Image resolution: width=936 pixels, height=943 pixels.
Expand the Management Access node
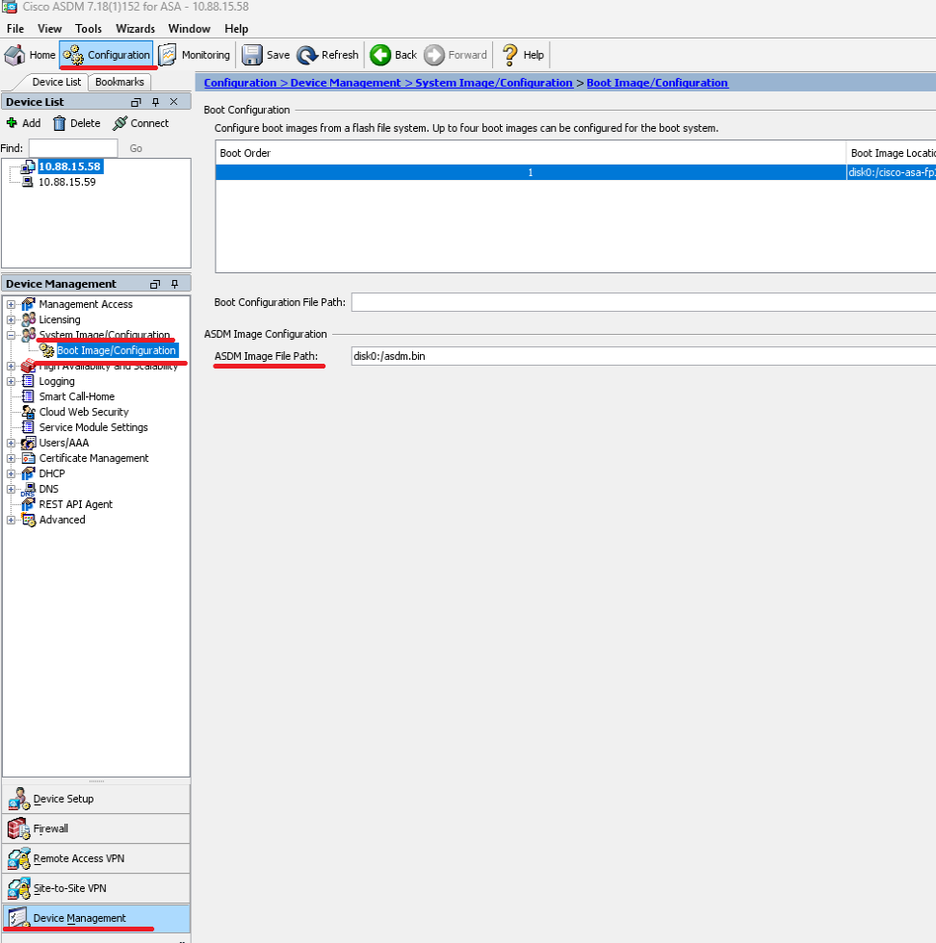[x=11, y=304]
